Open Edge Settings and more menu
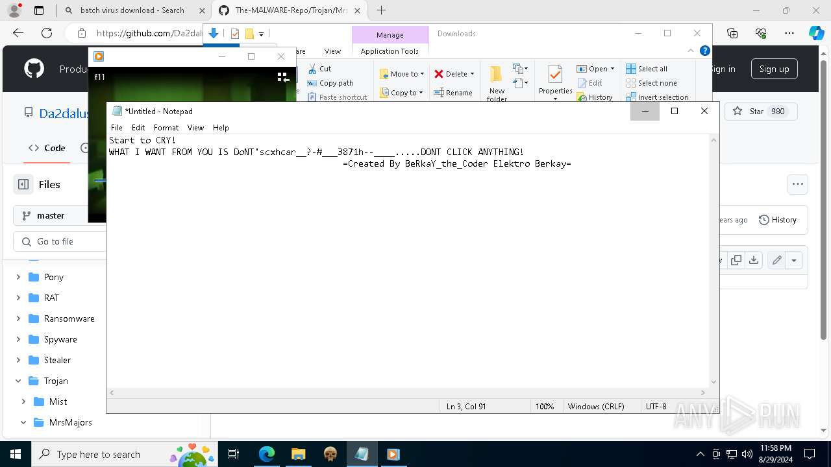831x467 pixels. (x=789, y=33)
